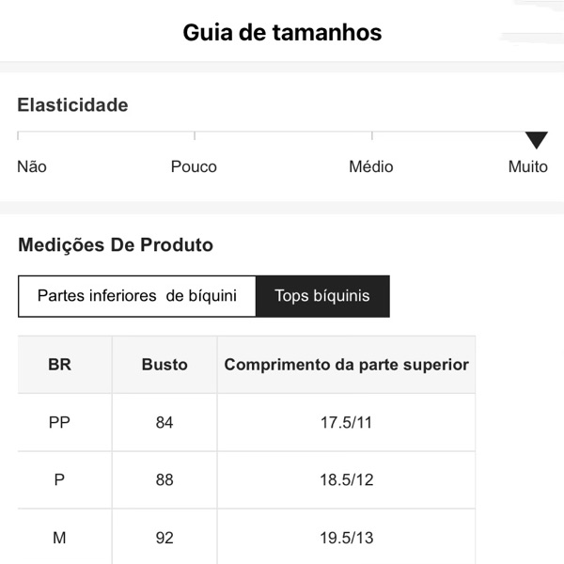Click the bust value 92
This screenshot has width=564, height=564.
pyautogui.click(x=164, y=538)
